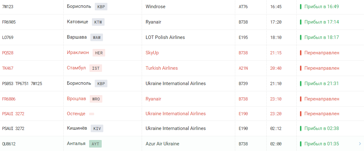Click the LOT Polish Airlines entry
364x151 pixels.
tap(165, 37)
